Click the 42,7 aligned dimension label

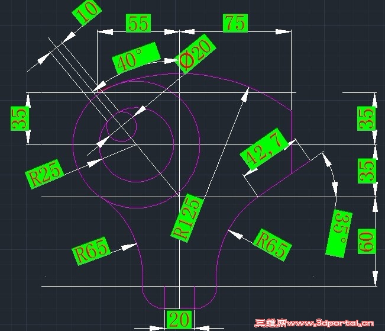(264, 150)
